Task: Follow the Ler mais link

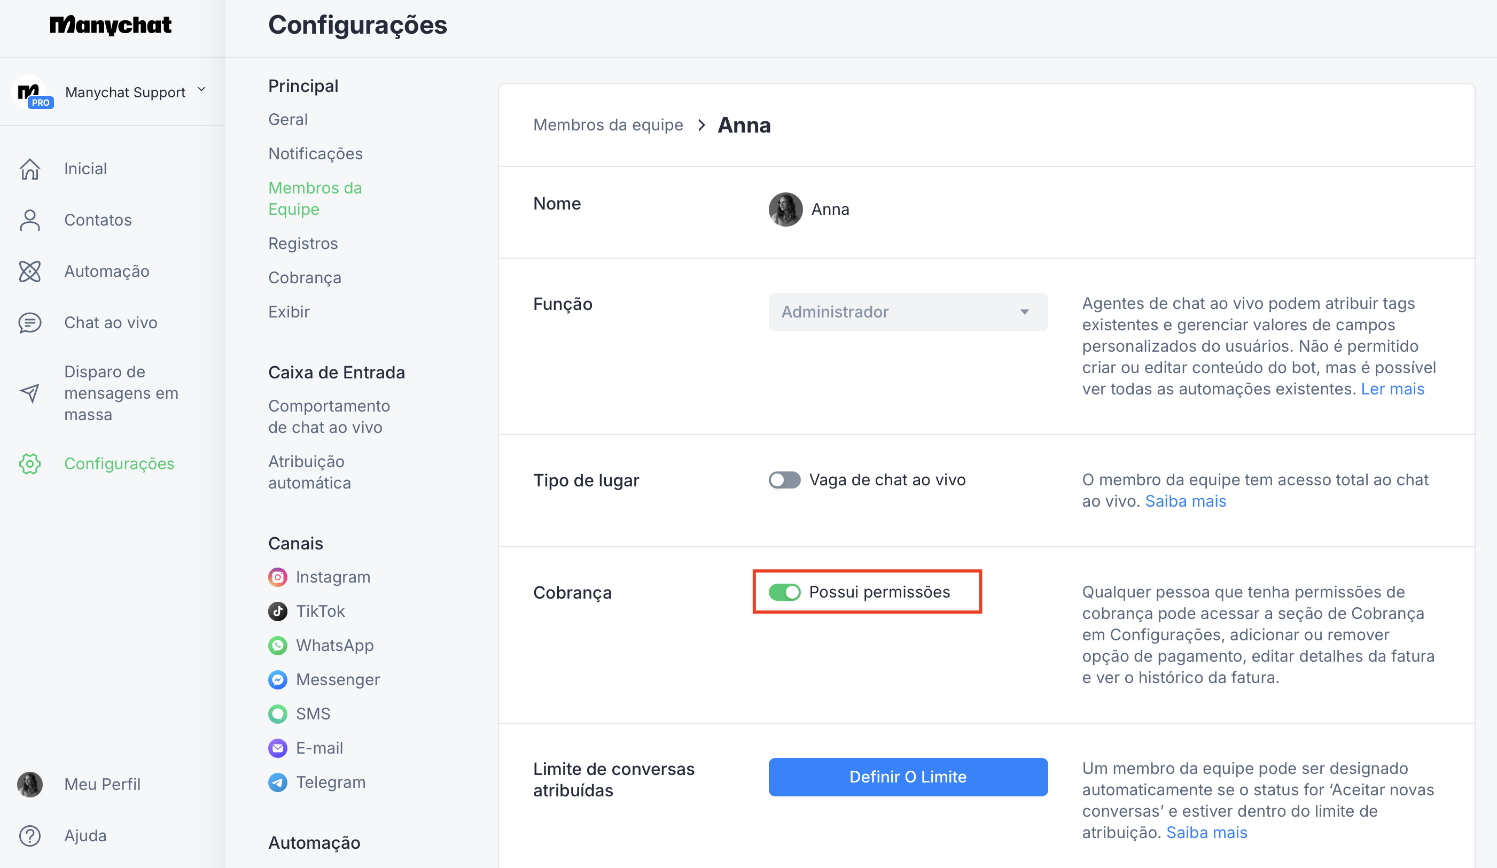Action: click(x=1392, y=389)
